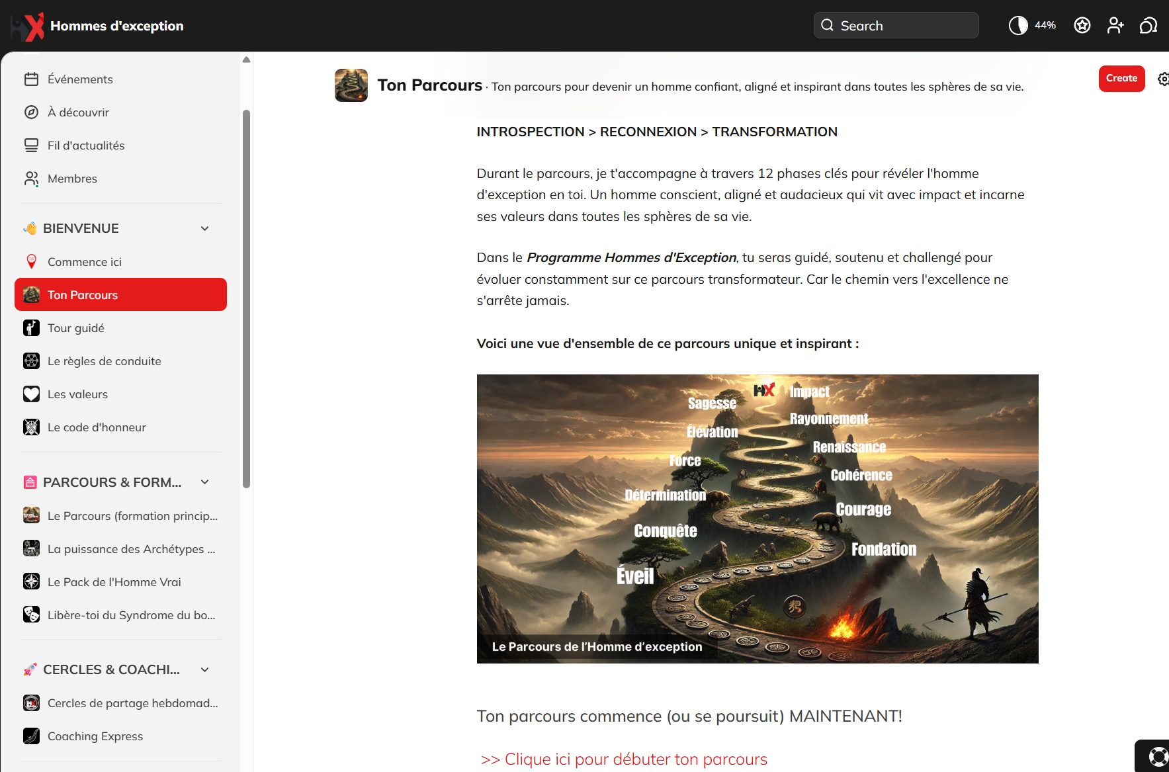Select Commence ici
Image resolution: width=1169 pixels, height=772 pixels.
click(120, 262)
